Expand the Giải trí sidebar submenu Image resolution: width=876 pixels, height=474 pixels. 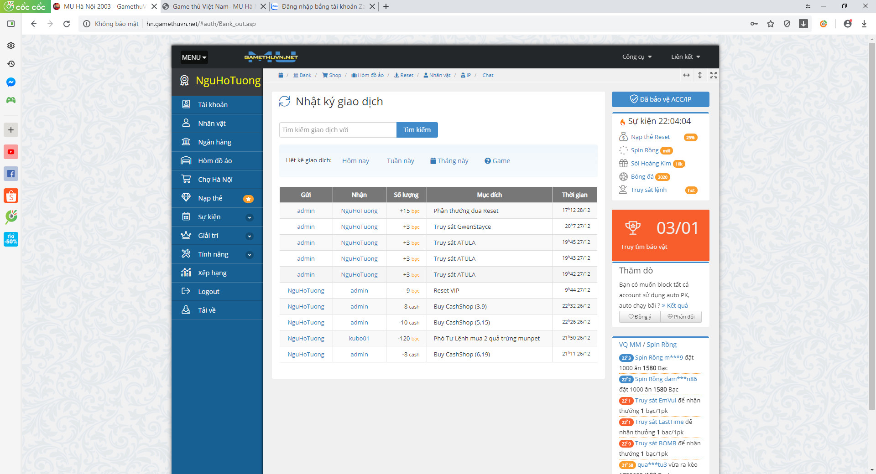click(x=249, y=236)
